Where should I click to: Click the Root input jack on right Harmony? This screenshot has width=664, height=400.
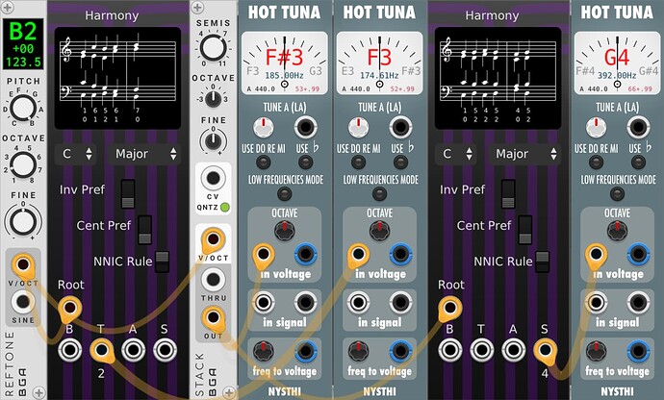coord(450,308)
